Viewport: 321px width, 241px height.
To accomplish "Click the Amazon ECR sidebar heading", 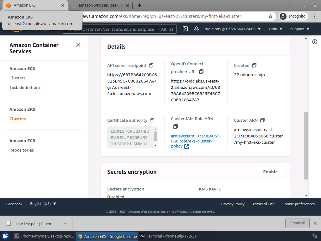I will [x=22, y=141].
